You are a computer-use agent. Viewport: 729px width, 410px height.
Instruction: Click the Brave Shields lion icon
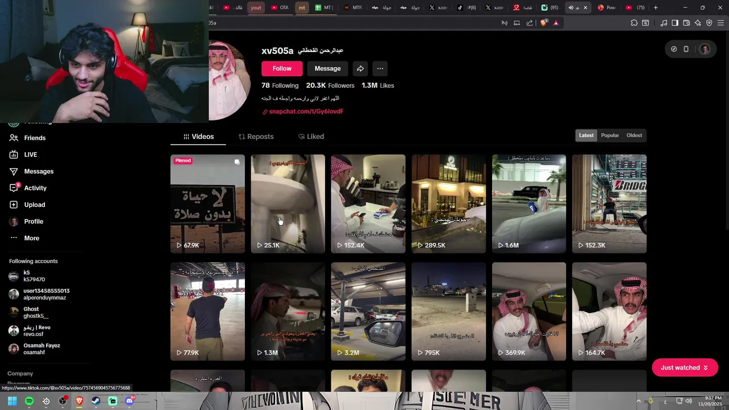(x=543, y=23)
